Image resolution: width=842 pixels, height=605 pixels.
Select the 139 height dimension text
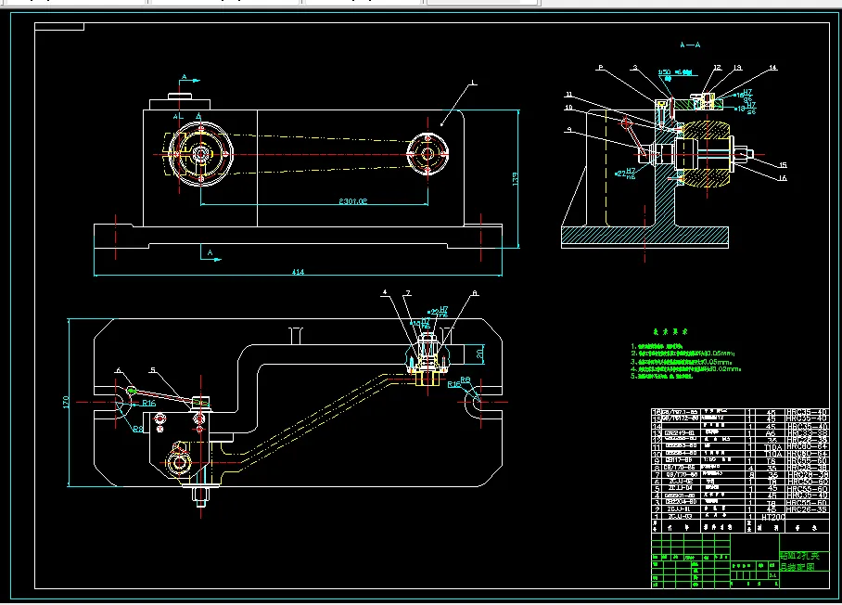(x=516, y=179)
